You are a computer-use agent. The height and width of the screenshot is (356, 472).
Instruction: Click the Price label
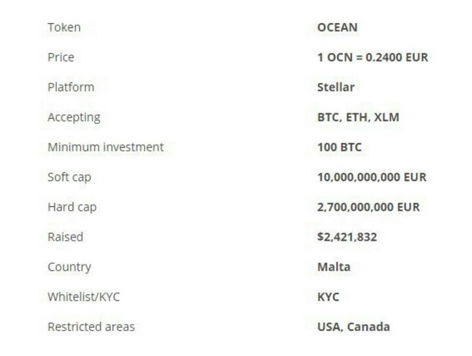click(x=61, y=57)
